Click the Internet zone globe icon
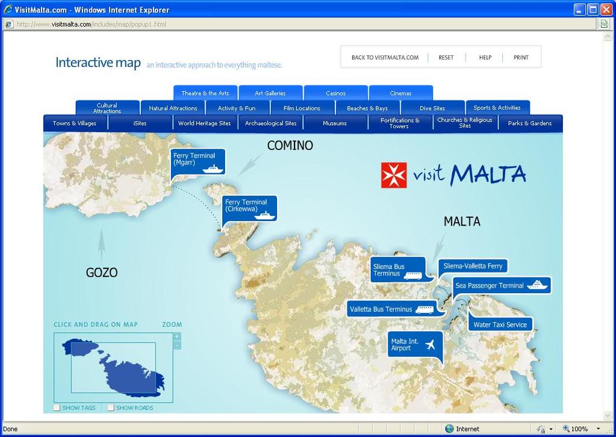616x437 pixels. [449, 429]
